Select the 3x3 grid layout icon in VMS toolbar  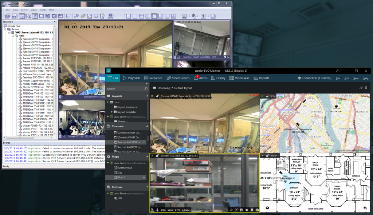coord(141,16)
